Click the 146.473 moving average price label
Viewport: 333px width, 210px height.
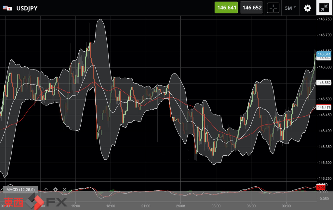pos(324,107)
